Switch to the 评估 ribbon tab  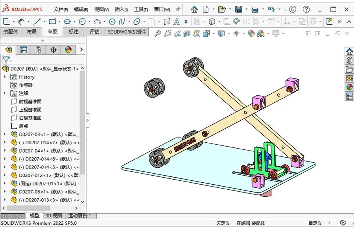tap(94, 32)
